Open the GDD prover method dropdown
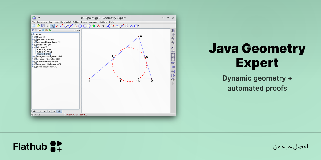Screen dimensions: 321x160 pyautogui.click(x=77, y=30)
